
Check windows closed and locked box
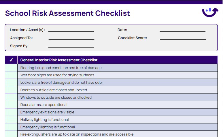point(11,98)
